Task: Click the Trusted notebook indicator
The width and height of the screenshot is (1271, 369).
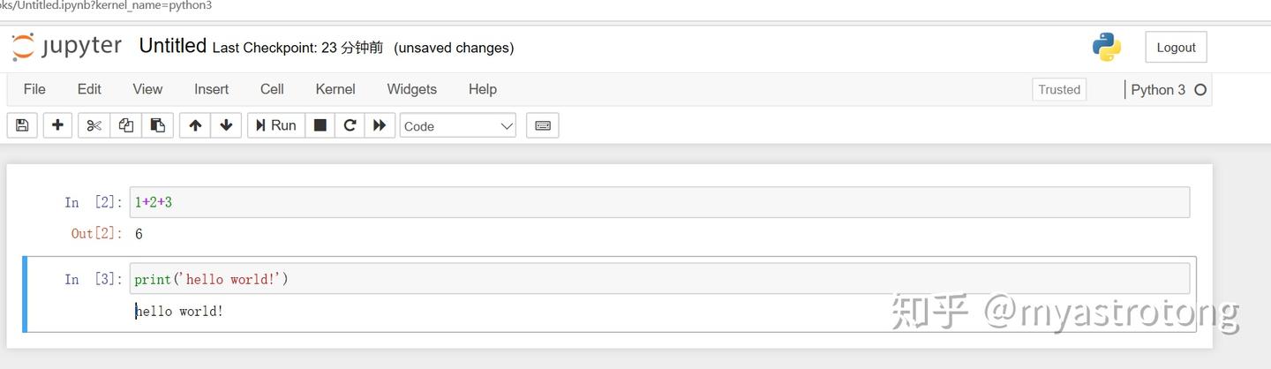Action: coord(1059,89)
